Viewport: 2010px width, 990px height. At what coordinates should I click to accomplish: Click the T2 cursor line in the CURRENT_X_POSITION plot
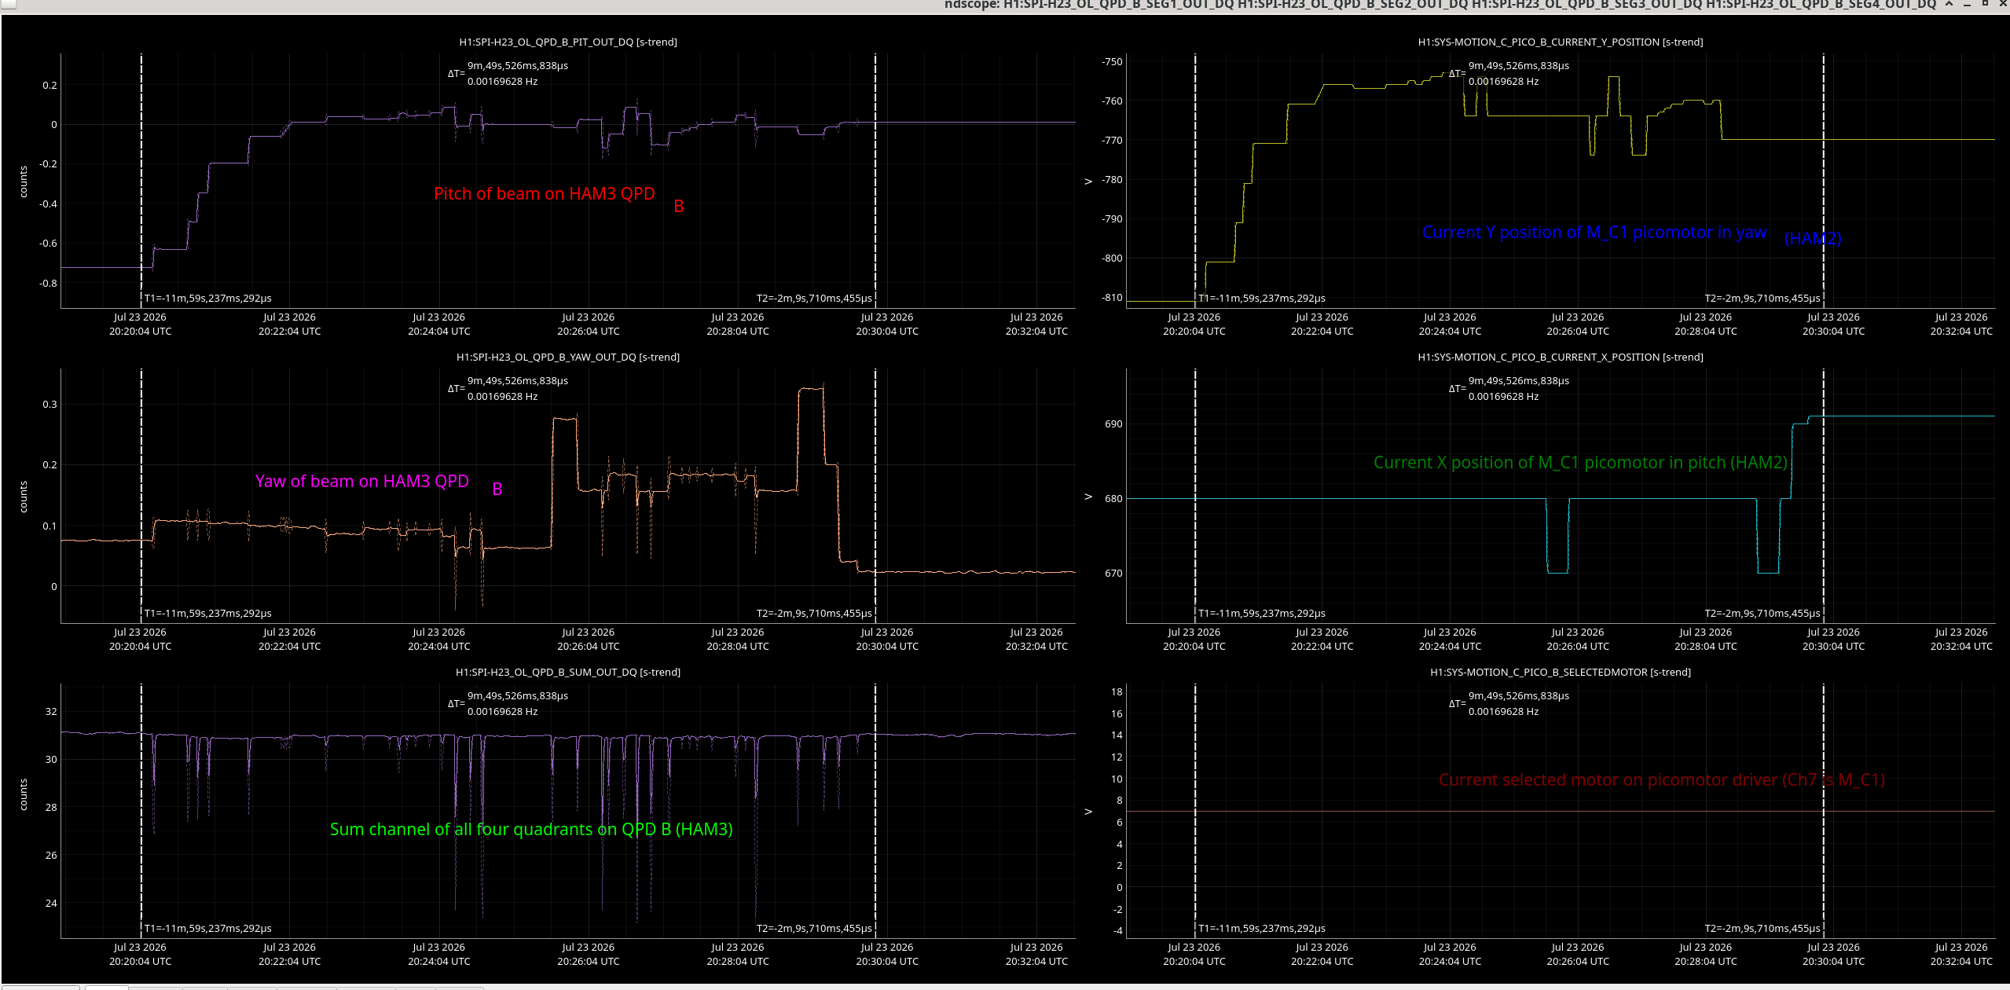(1824, 496)
